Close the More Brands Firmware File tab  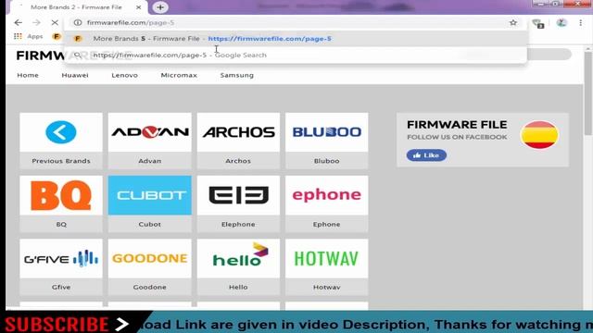pyautogui.click(x=138, y=7)
